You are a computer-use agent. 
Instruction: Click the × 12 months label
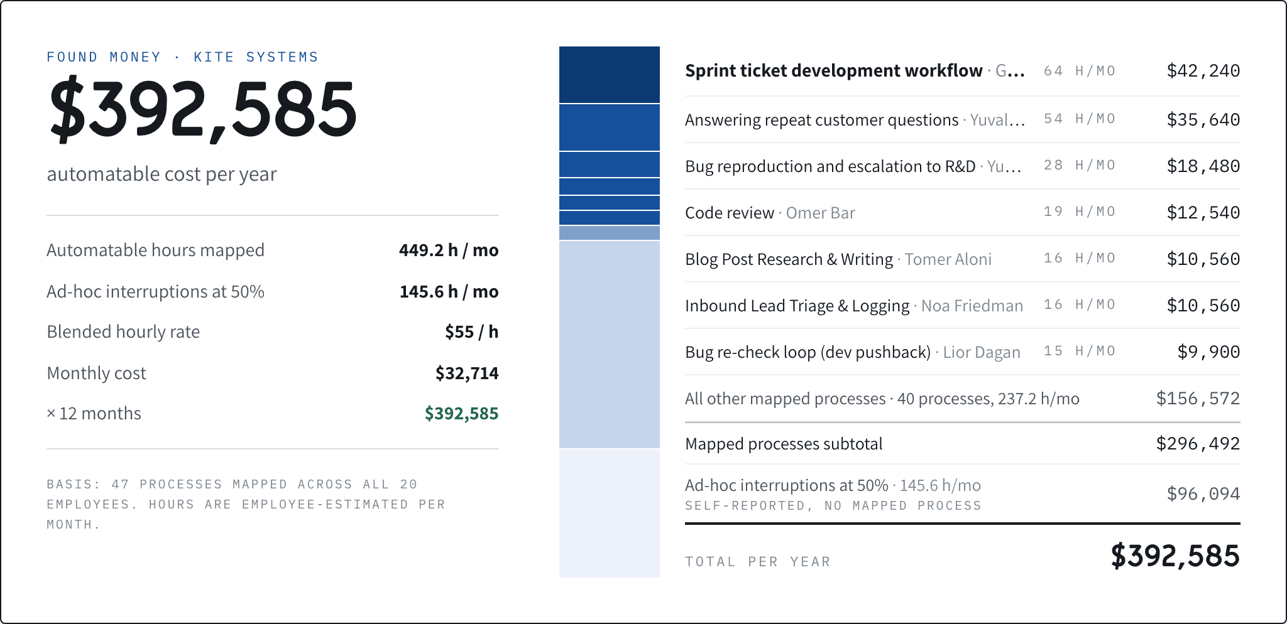[94, 414]
